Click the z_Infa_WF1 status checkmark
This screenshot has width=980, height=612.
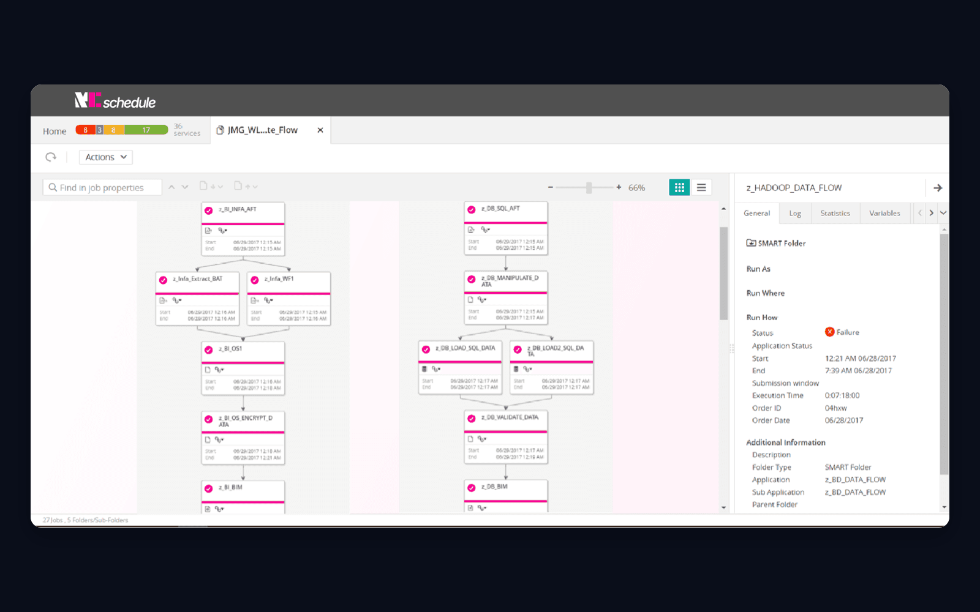coord(255,280)
